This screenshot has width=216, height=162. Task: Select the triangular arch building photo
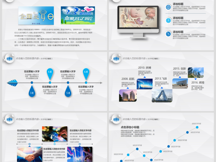tap(162, 95)
